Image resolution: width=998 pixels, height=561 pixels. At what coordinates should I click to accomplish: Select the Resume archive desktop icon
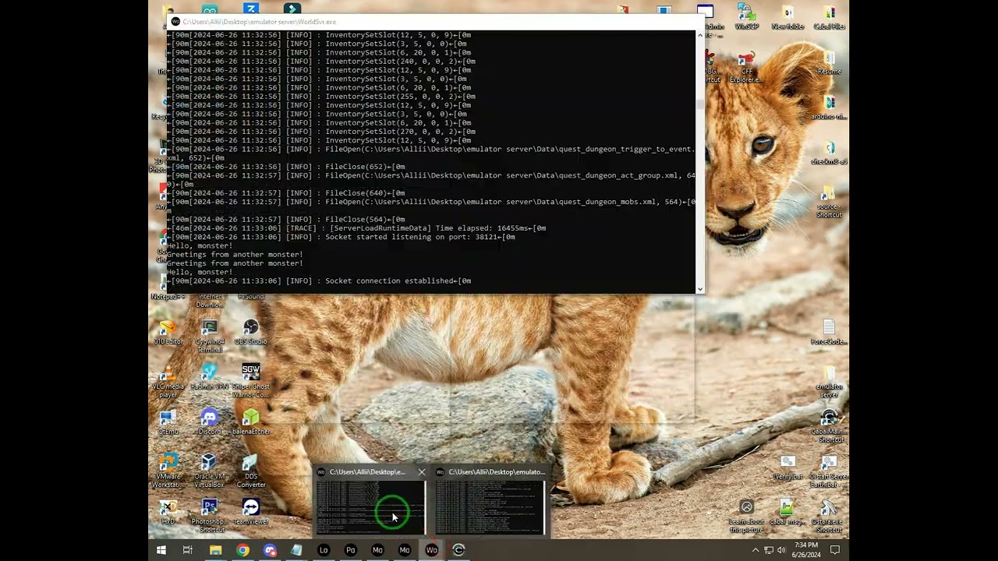pyautogui.click(x=829, y=62)
